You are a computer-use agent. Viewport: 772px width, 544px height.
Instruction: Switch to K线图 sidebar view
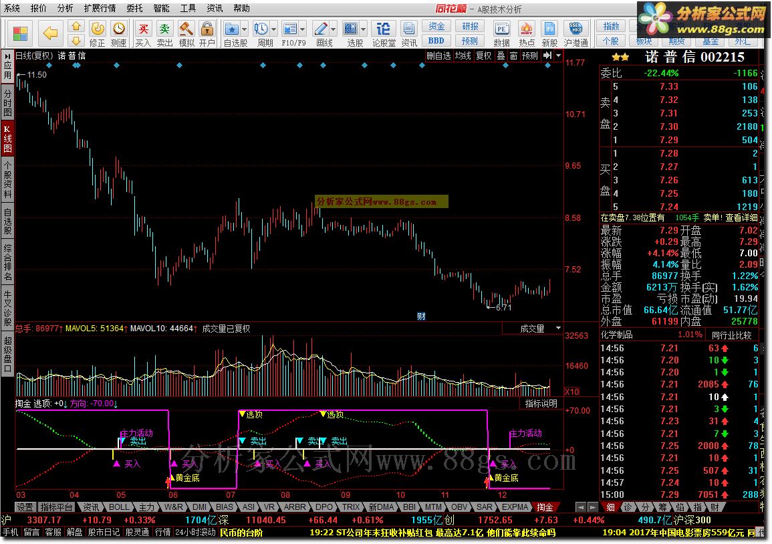[7, 139]
